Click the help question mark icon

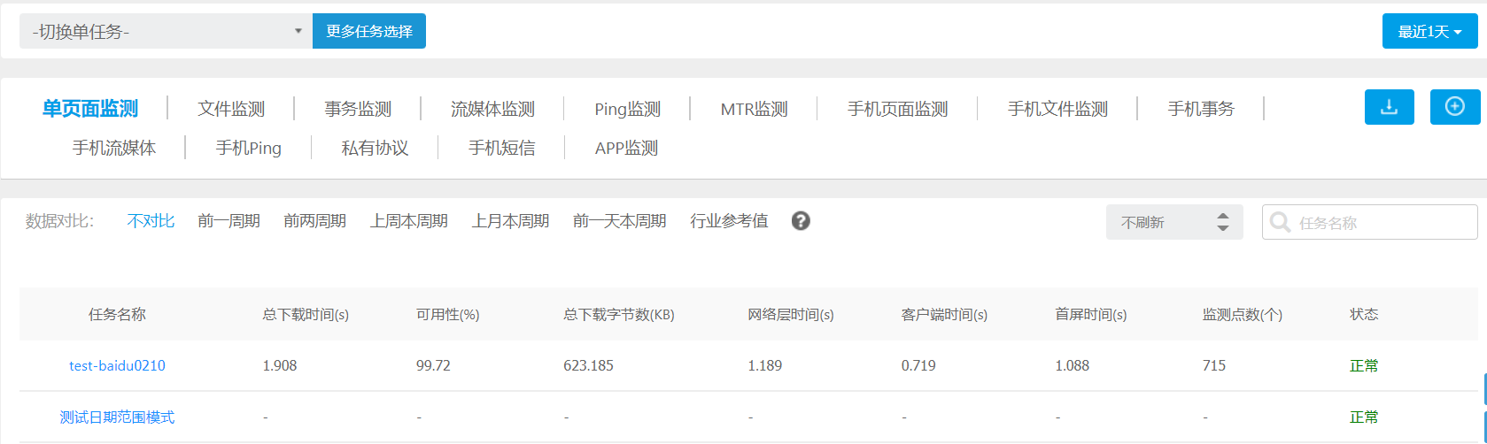coord(801,221)
